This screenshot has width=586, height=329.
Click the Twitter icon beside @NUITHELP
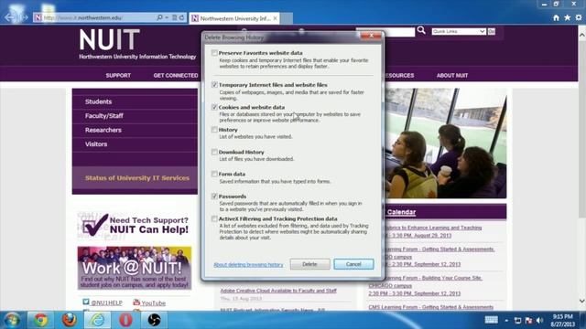pos(86,302)
